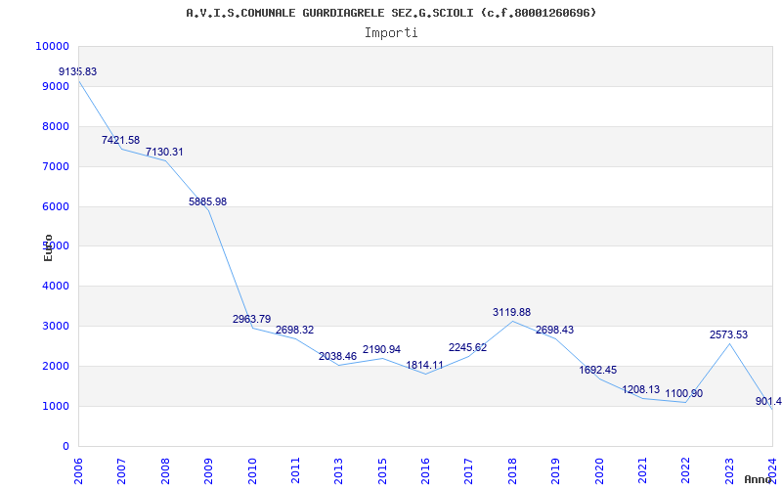Select data label 1692.45
This screenshot has height=489, width=782.
tap(598, 370)
